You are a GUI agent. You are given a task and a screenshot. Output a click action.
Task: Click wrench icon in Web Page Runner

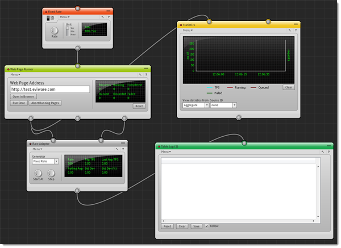click(140, 74)
